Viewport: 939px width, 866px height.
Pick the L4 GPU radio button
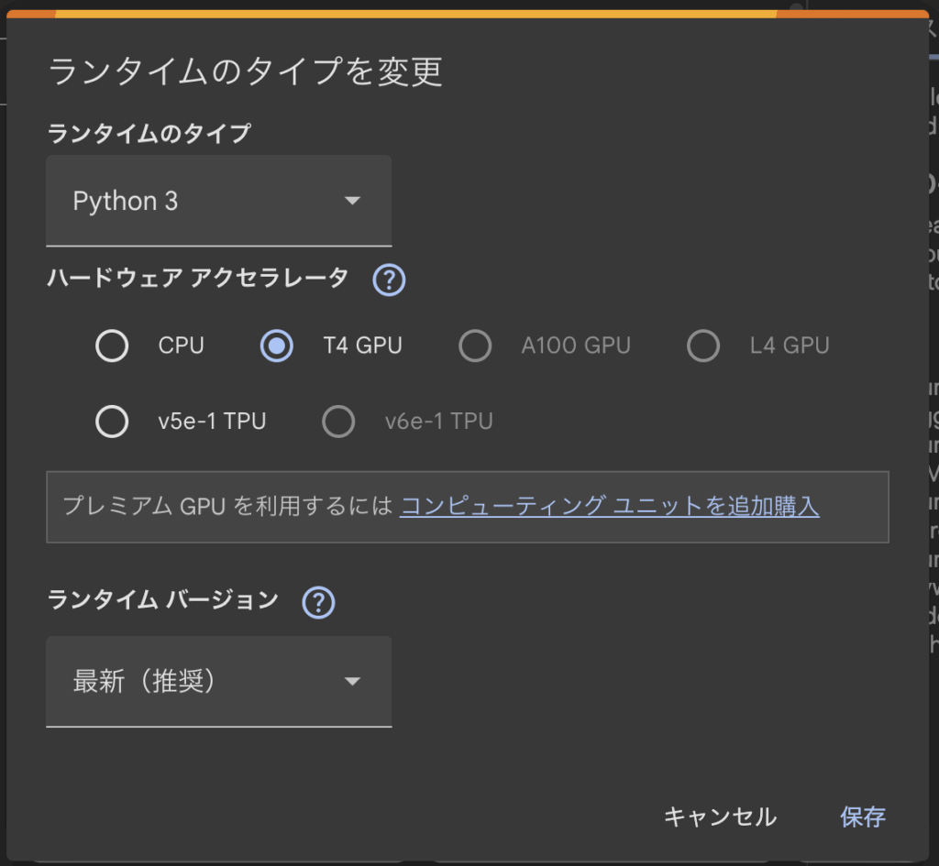click(x=703, y=346)
